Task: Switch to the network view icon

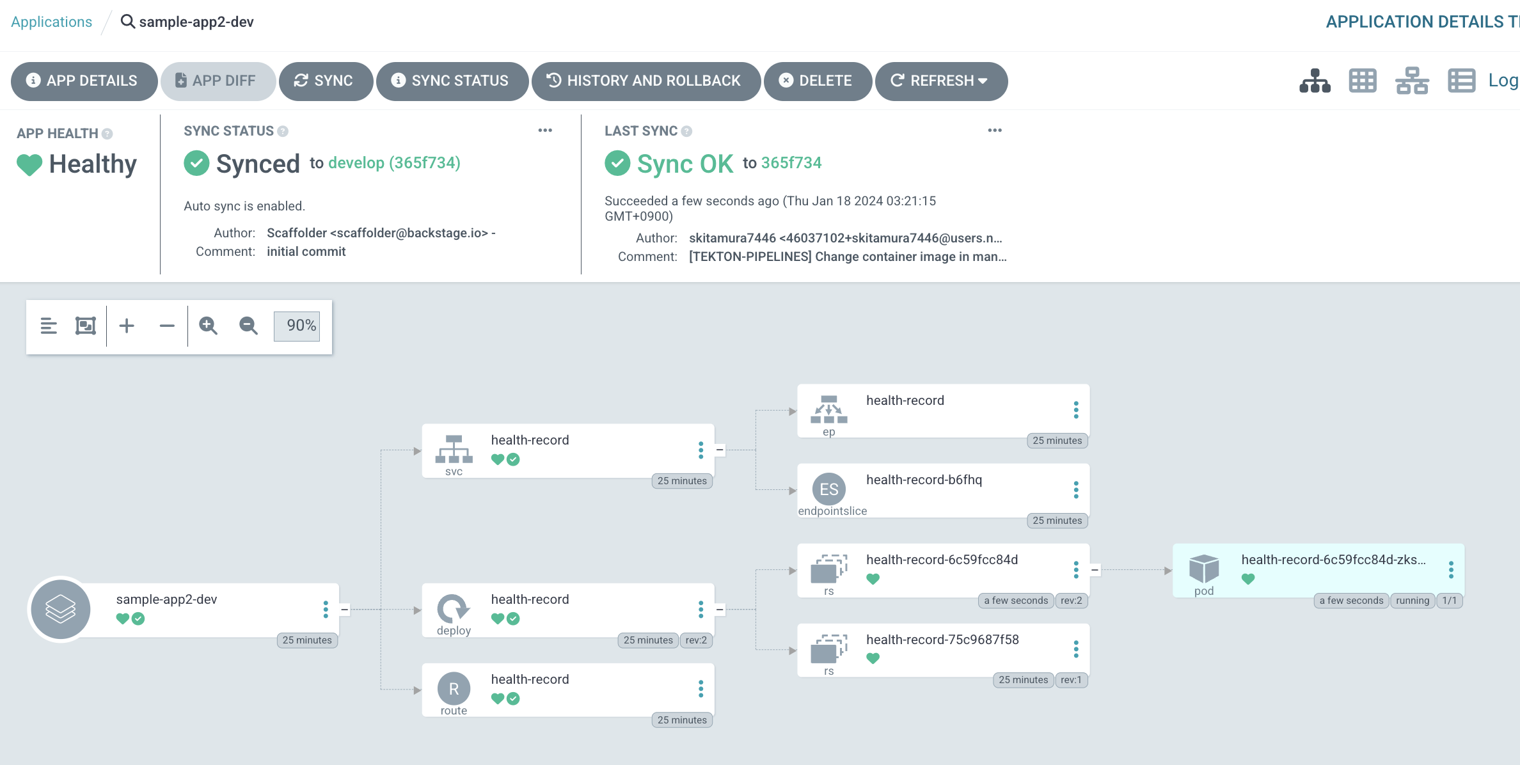Action: click(1412, 81)
